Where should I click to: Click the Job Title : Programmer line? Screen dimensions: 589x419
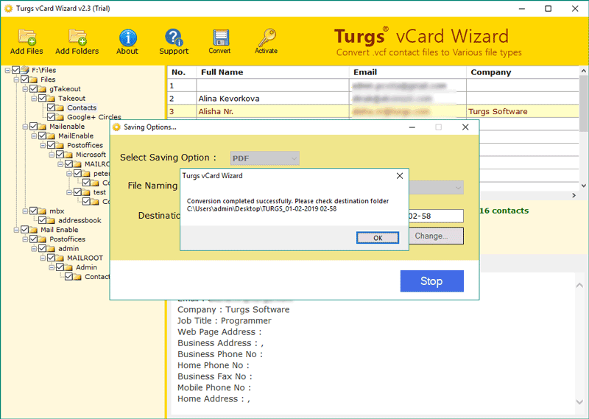[225, 320]
